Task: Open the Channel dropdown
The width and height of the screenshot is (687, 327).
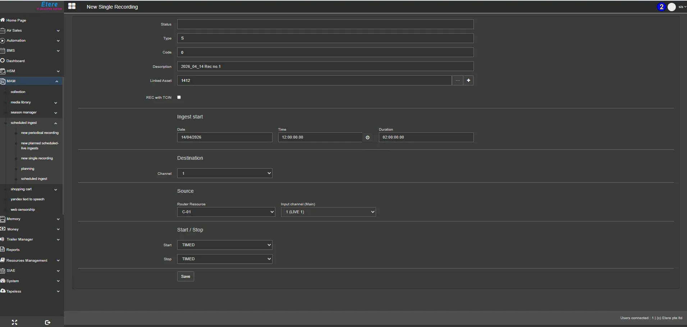Action: pyautogui.click(x=225, y=173)
